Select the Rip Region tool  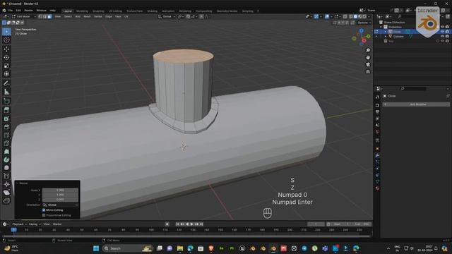coord(6,200)
